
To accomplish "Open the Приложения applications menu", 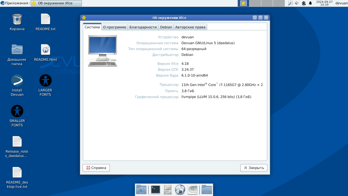I will pos(15,3).
